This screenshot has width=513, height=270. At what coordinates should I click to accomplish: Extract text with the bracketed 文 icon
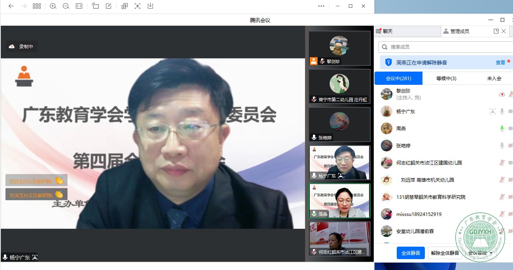tap(137, 6)
